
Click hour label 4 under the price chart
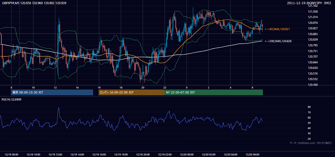pyautogui.click(x=230, y=87)
